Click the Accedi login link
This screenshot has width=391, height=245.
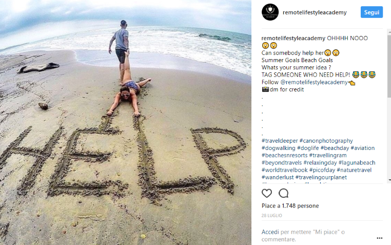pos(270,232)
